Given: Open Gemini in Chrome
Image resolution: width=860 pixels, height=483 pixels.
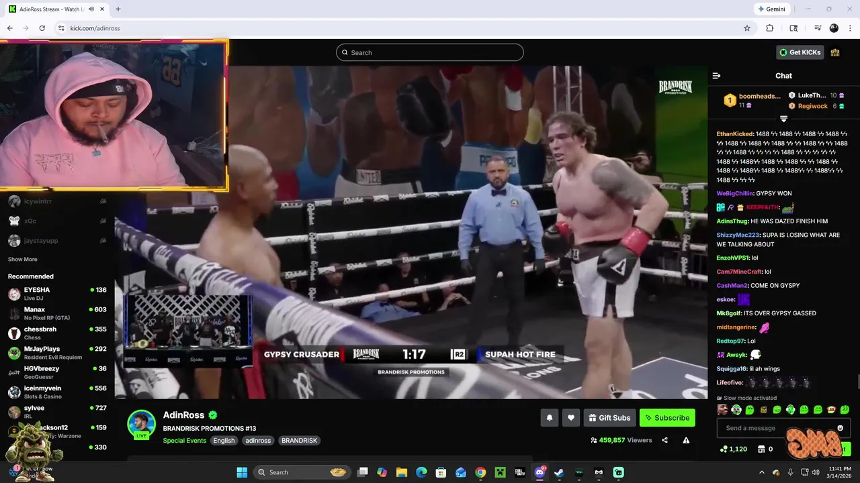Looking at the screenshot, I should coord(771,9).
